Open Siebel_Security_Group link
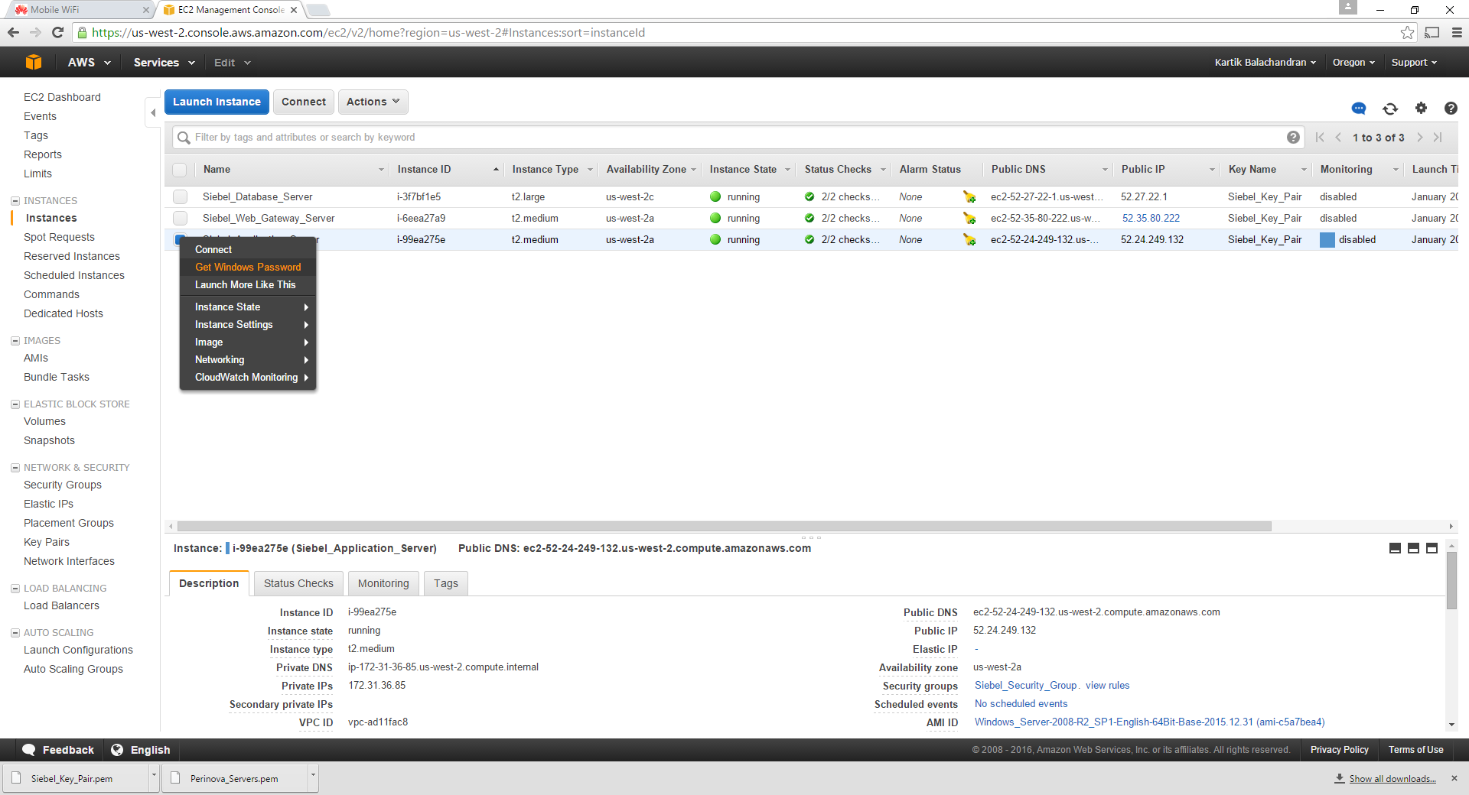1469x795 pixels. coord(1025,686)
